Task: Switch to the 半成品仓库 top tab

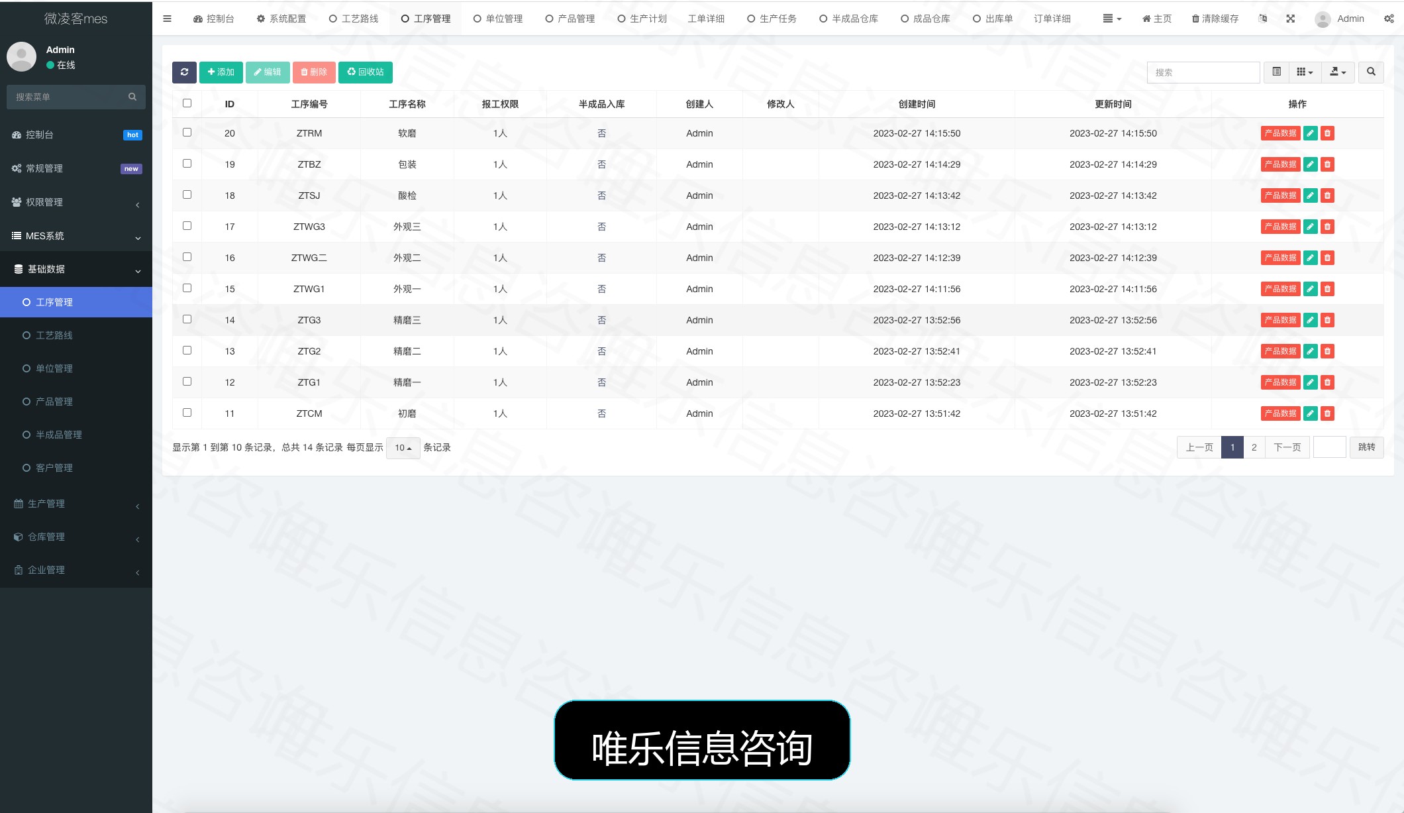Action: pos(848,19)
